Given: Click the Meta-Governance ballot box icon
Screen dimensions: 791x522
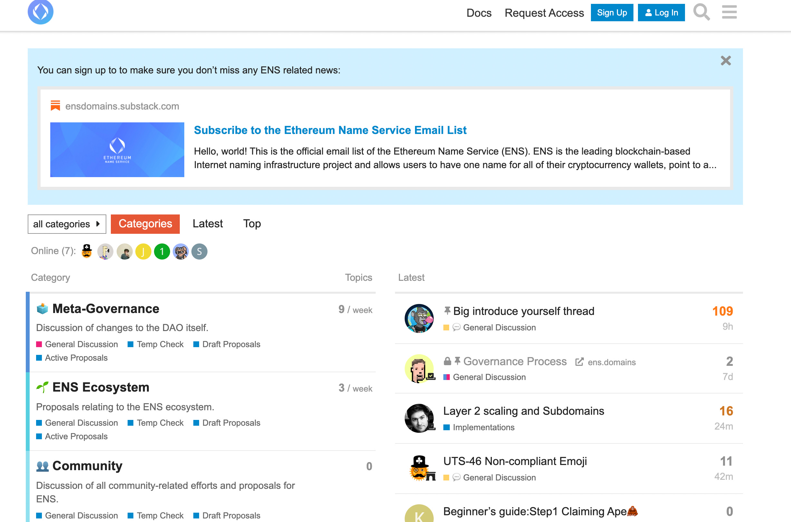Looking at the screenshot, I should [x=42, y=308].
